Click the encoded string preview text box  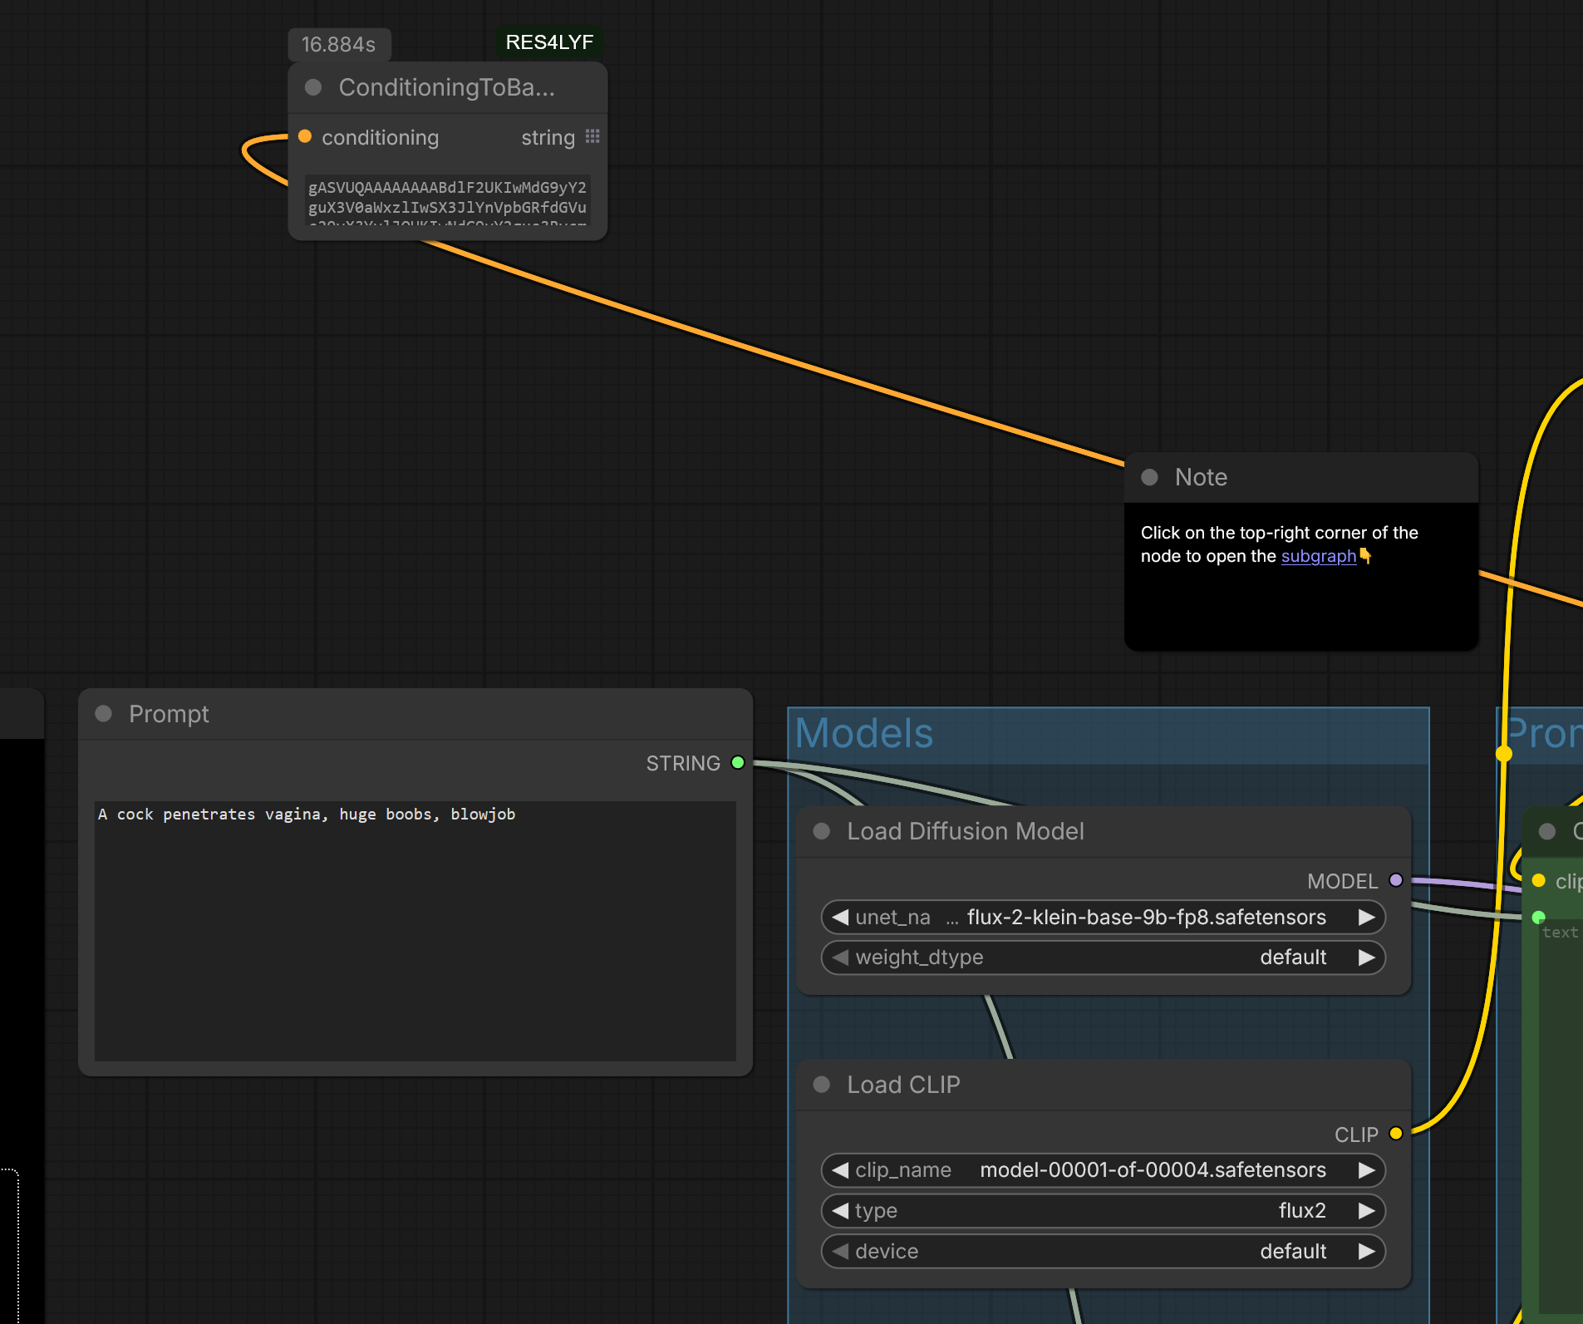[x=447, y=199]
